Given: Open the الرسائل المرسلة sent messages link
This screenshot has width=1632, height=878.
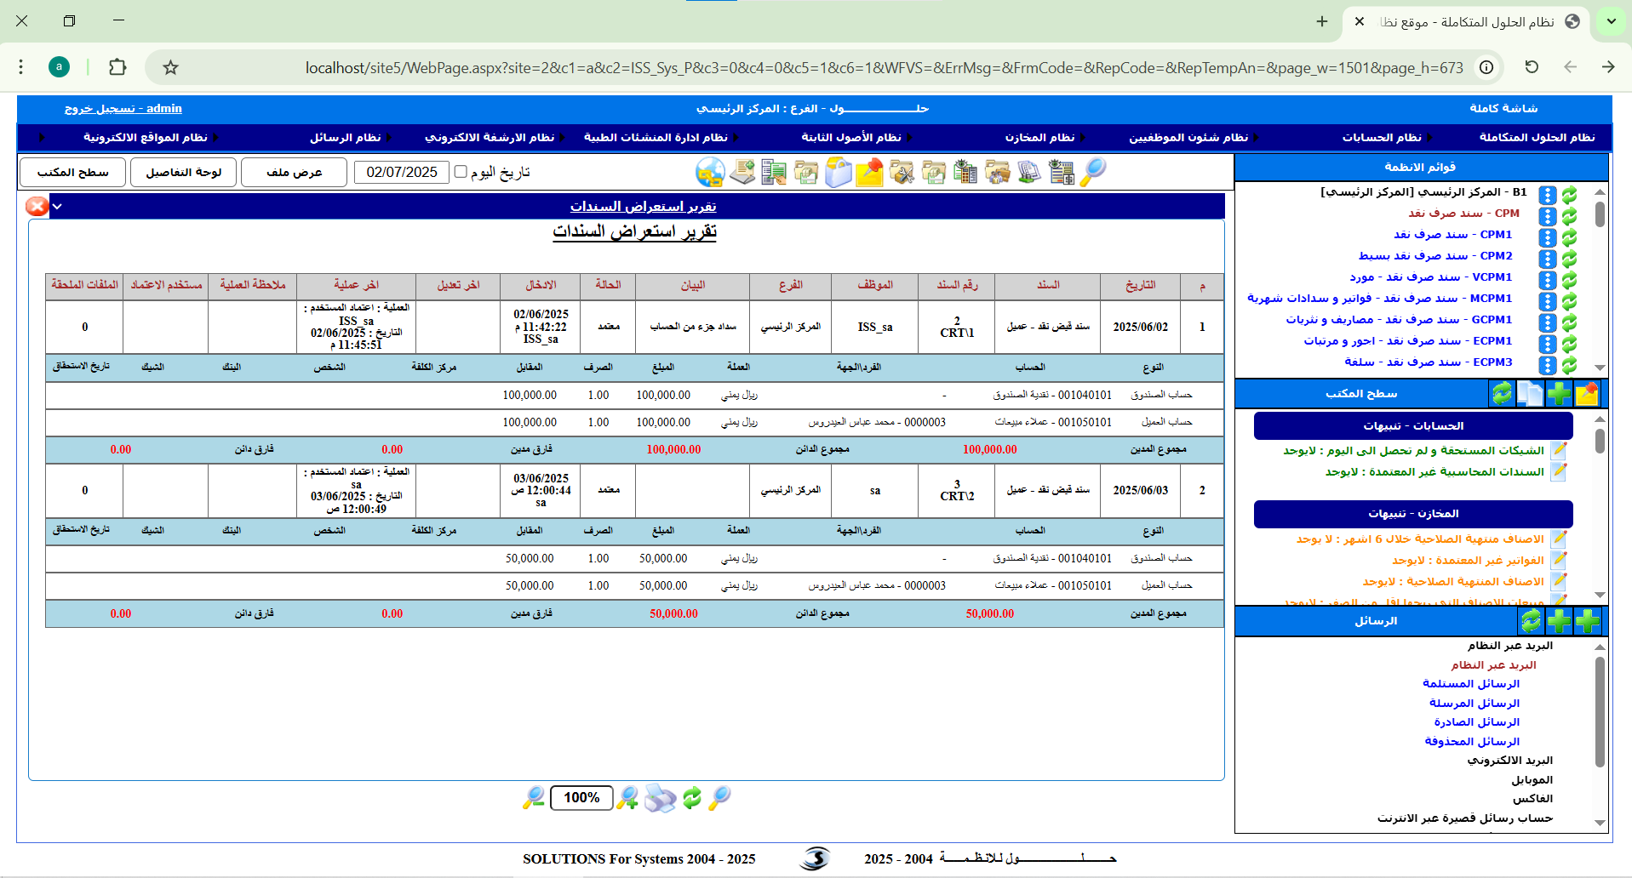Looking at the screenshot, I should [1474, 704].
